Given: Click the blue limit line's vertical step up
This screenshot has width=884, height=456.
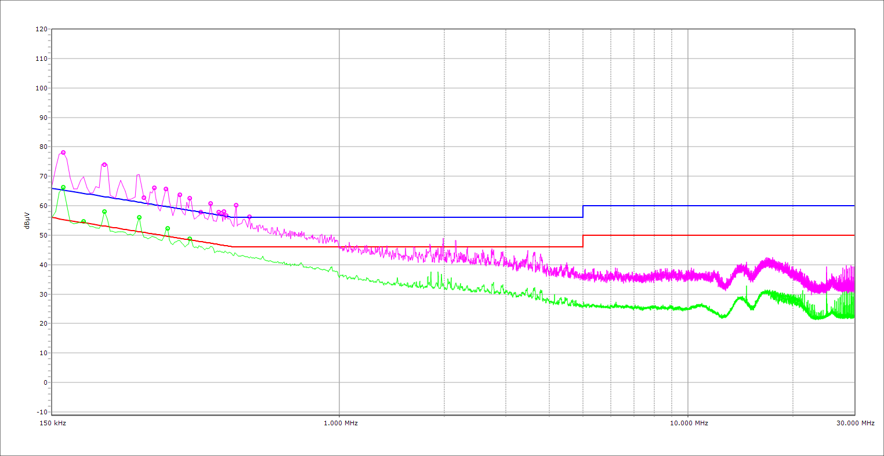Looking at the screenshot, I should click(583, 211).
